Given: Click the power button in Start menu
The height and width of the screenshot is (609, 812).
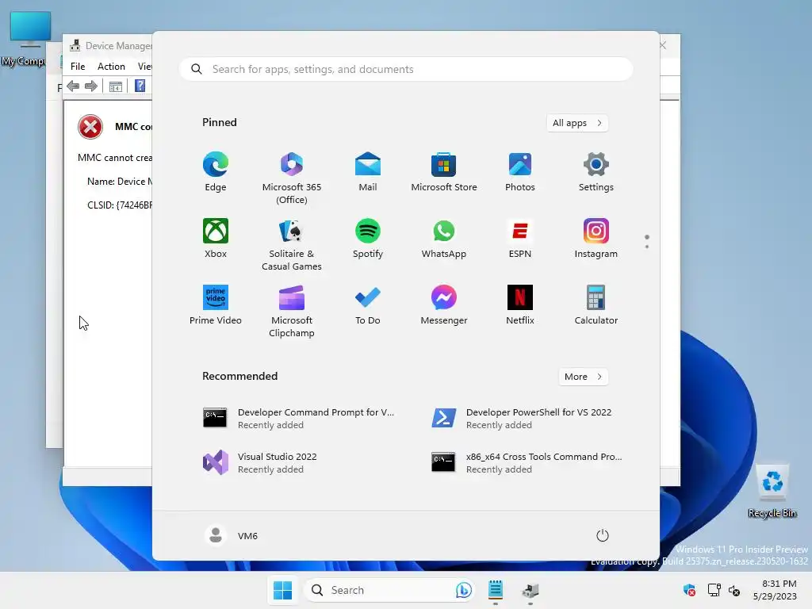Looking at the screenshot, I should click(603, 535).
